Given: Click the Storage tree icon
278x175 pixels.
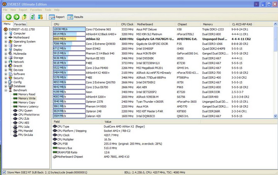Looking at the screenshot, I should click(x=11, y=58).
